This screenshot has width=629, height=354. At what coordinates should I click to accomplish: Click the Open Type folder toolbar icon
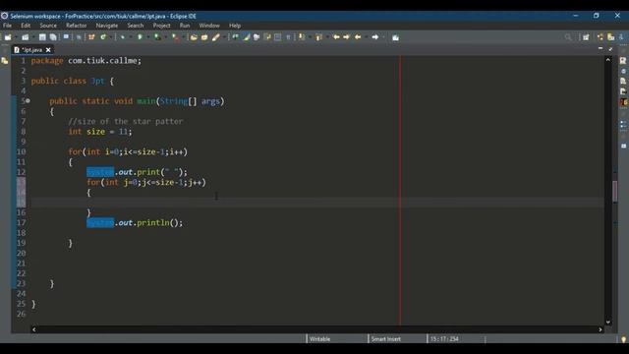click(x=194, y=37)
